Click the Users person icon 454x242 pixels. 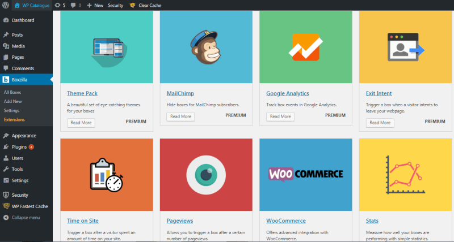click(6, 158)
